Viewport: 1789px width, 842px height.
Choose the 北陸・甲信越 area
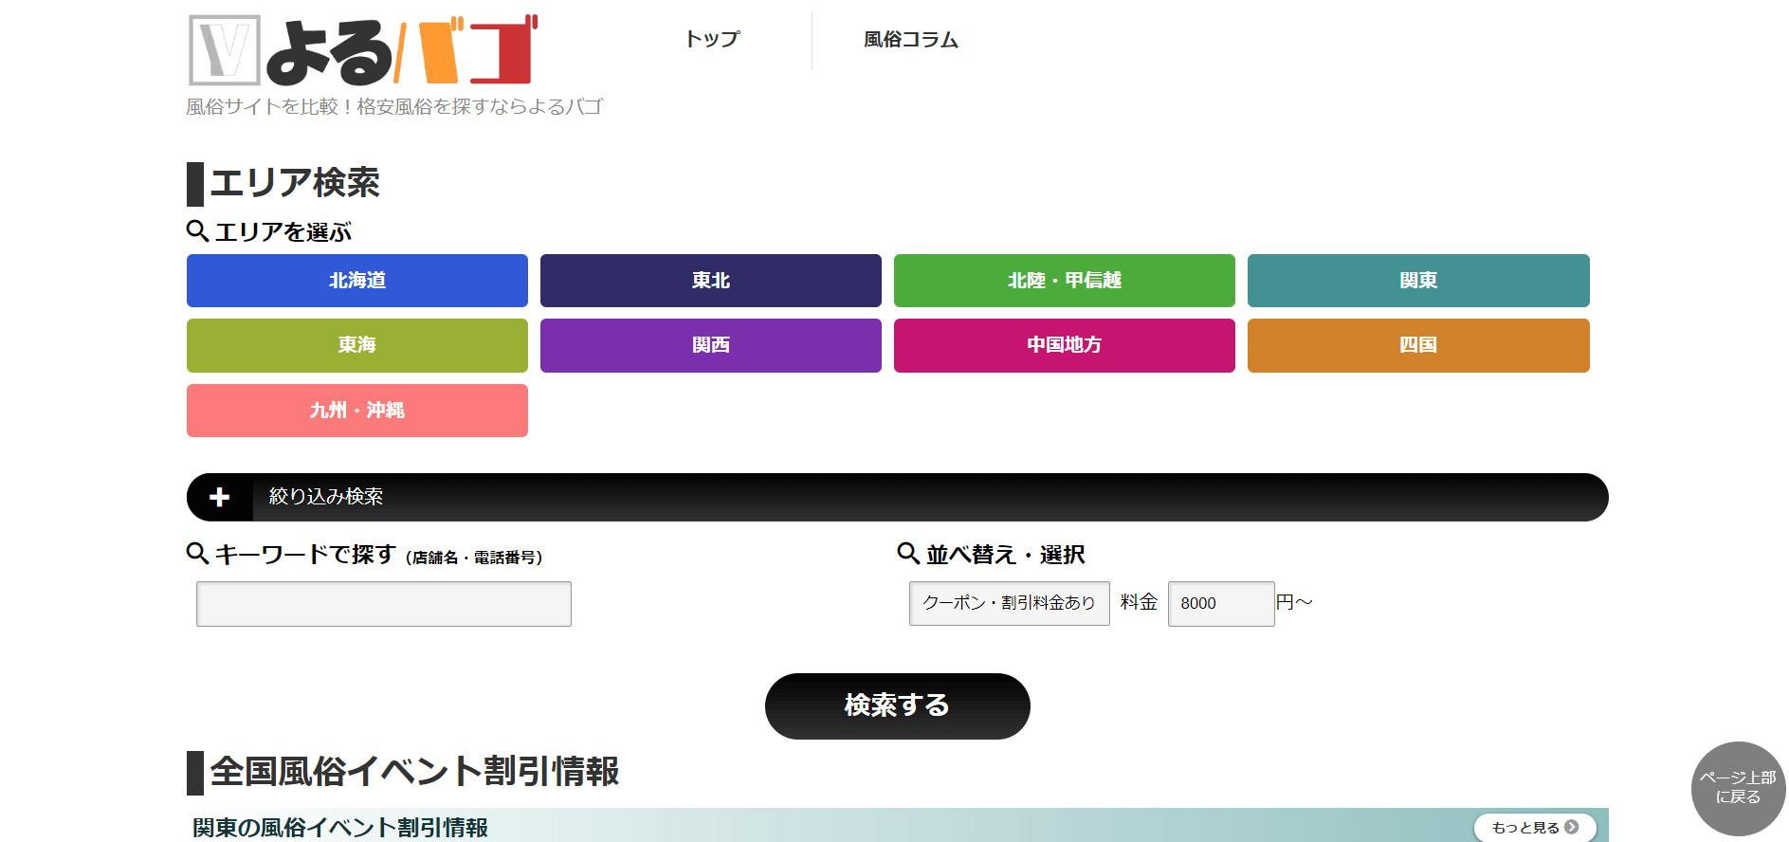(1064, 281)
